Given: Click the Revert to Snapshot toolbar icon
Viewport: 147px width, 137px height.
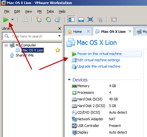Looking at the screenshot, I should tap(48, 20).
